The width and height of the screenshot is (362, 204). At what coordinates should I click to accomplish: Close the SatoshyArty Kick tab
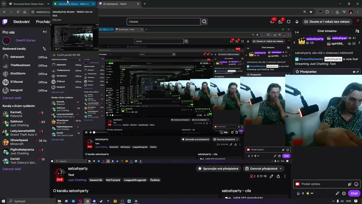(x=93, y=4)
